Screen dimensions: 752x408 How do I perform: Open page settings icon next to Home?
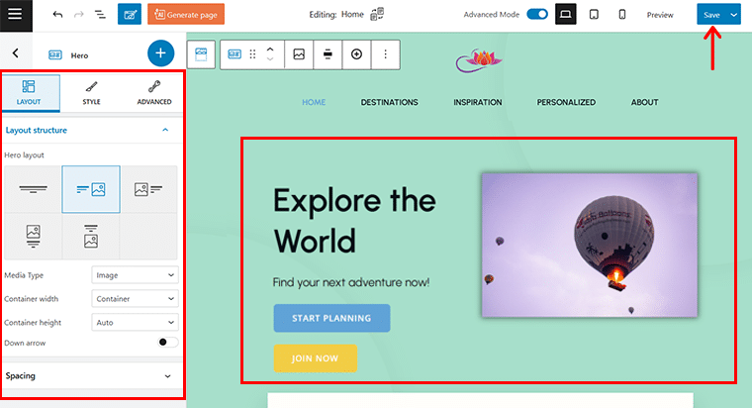point(377,14)
